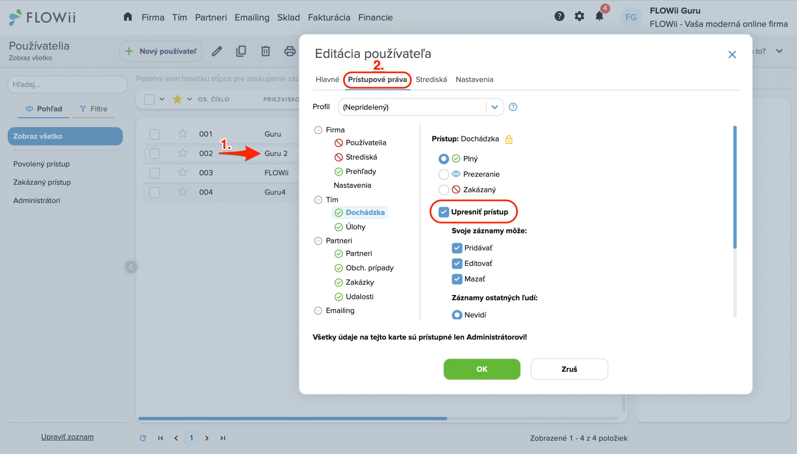797x454 pixels.
Task: Open the Fakturácia menu
Action: [329, 17]
